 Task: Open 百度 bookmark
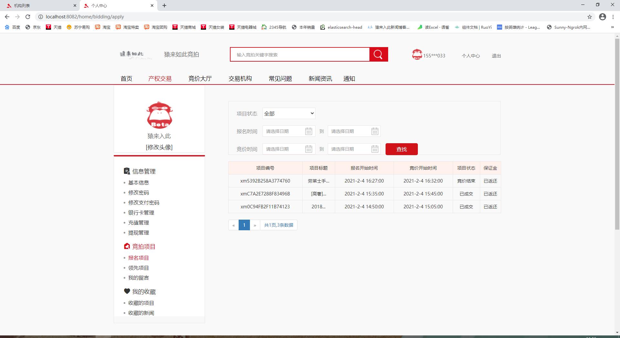tap(12, 27)
